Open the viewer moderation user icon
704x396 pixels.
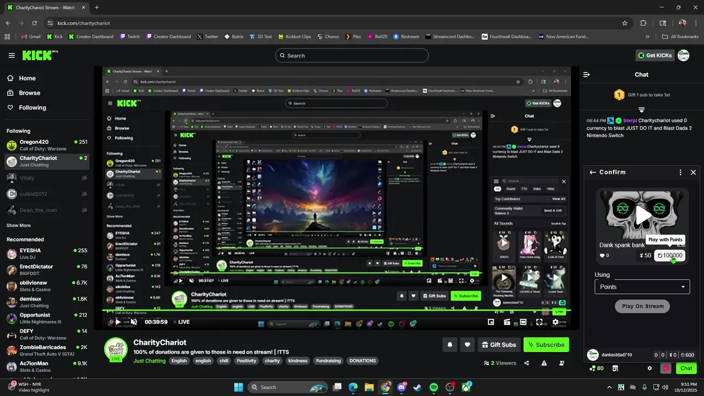pos(562,363)
